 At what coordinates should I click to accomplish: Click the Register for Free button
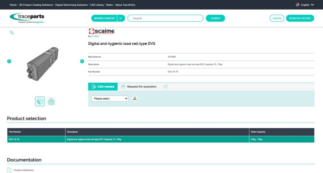click(x=300, y=18)
